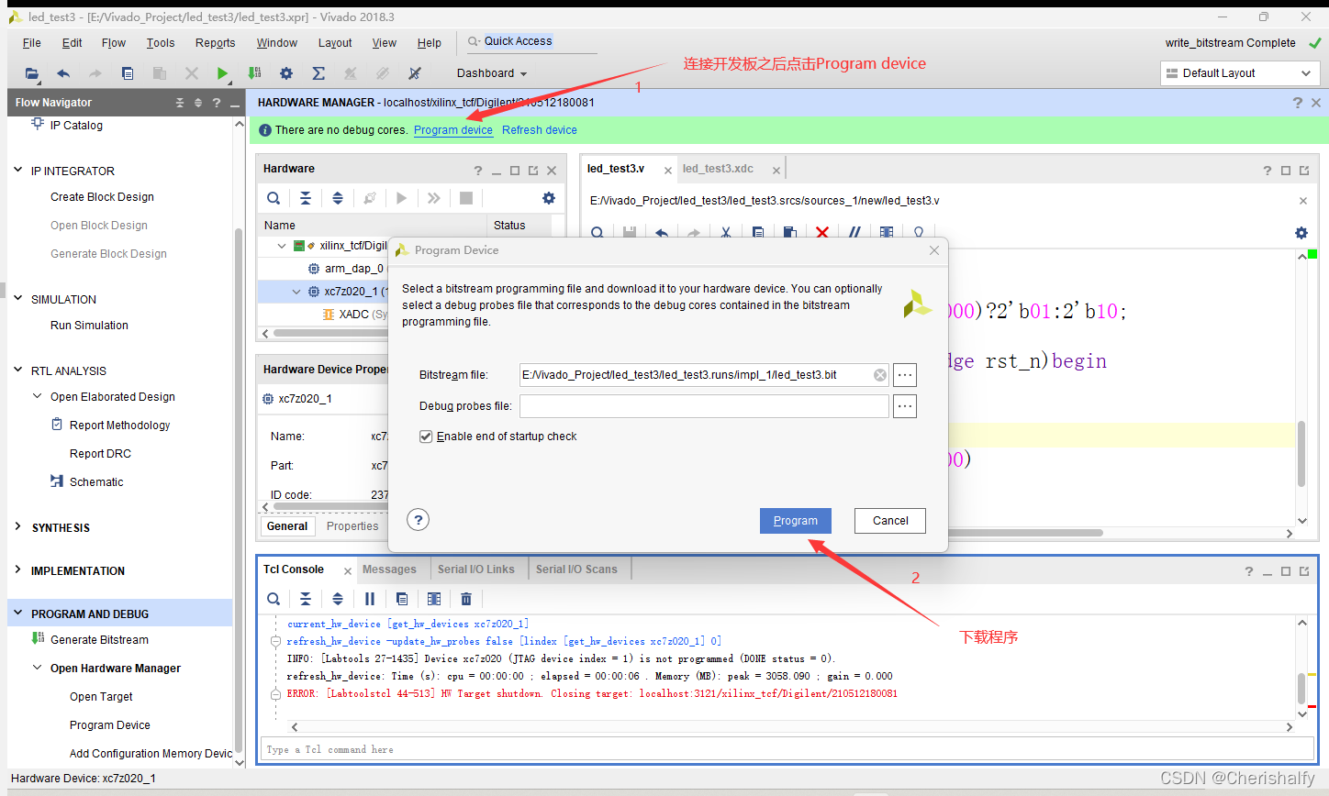This screenshot has width=1329, height=796.
Task: Browse for bitstream file
Action: [x=905, y=374]
